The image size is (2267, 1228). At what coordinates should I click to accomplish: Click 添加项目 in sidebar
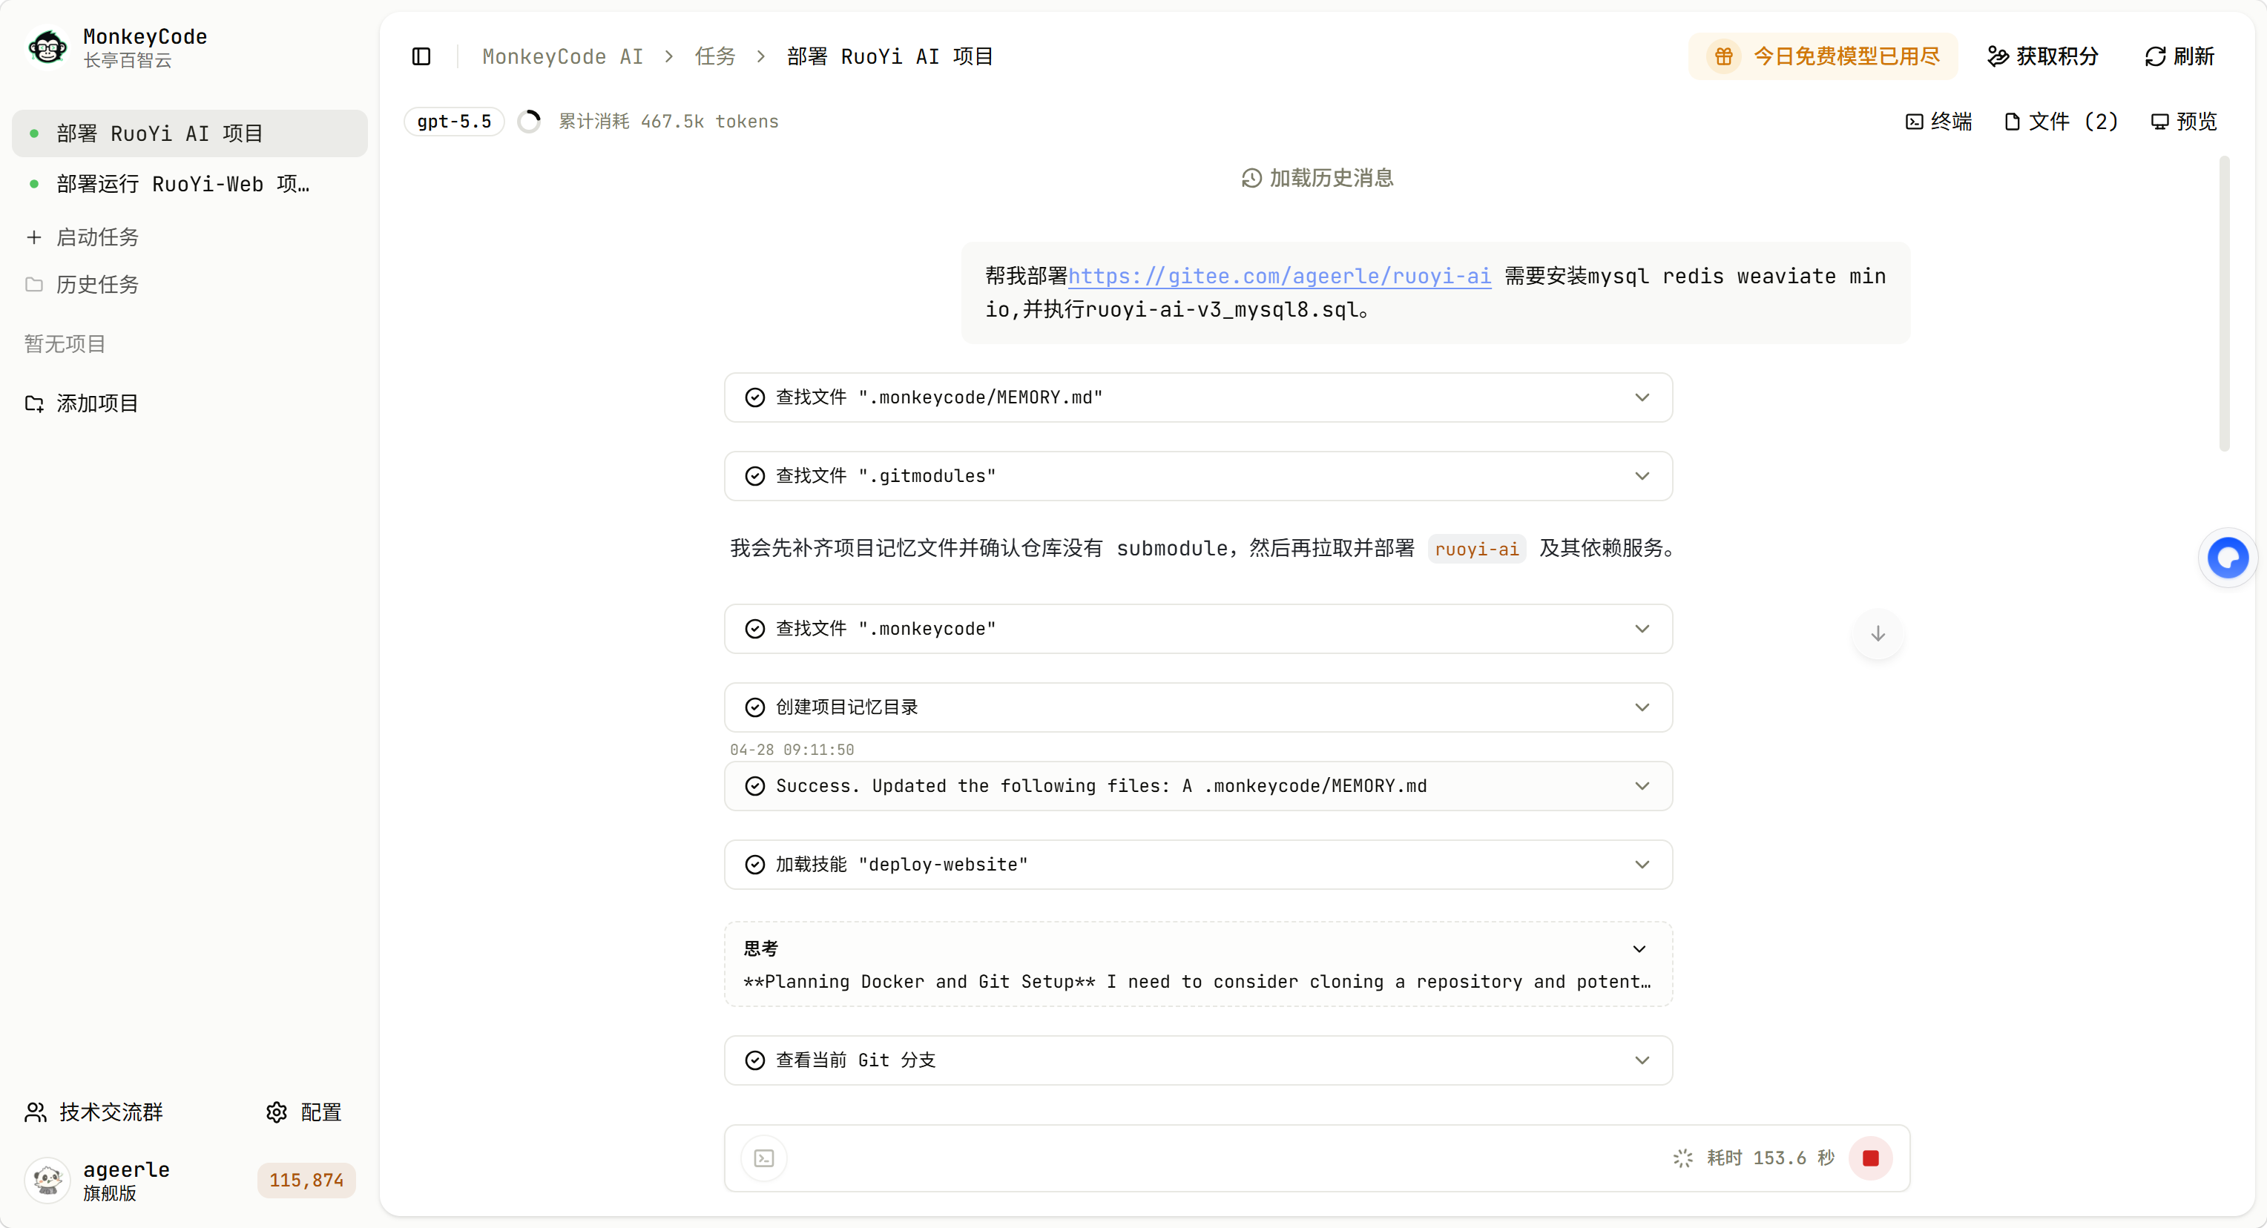tap(96, 403)
